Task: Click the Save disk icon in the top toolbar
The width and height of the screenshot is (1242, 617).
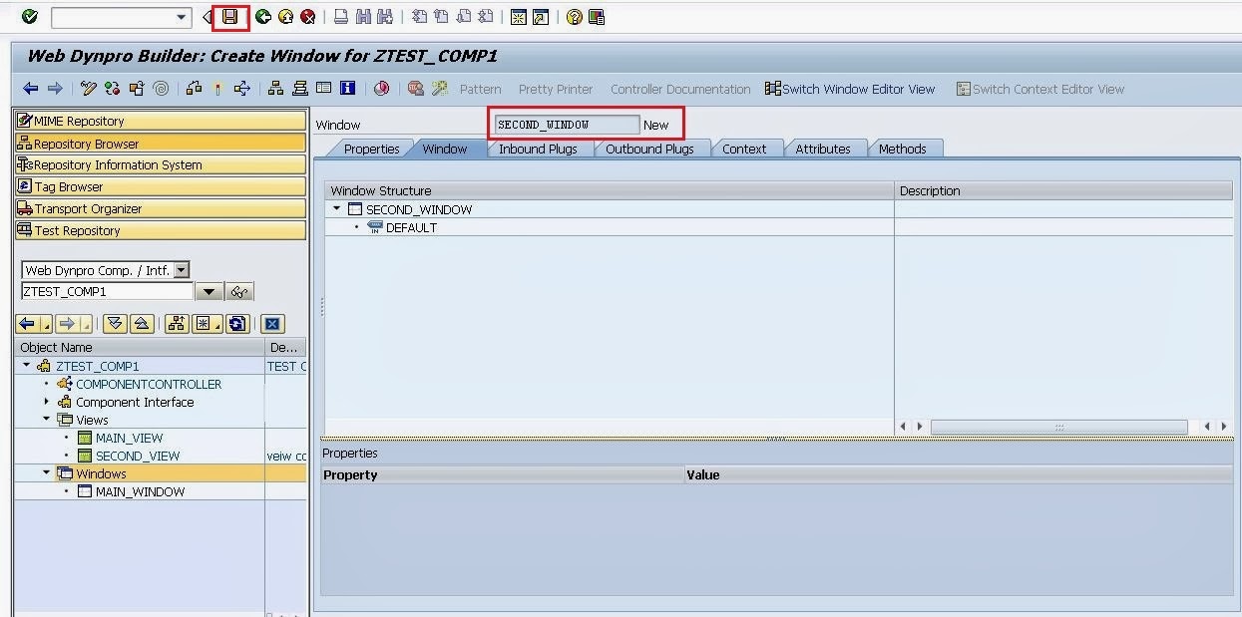Action: click(x=230, y=17)
